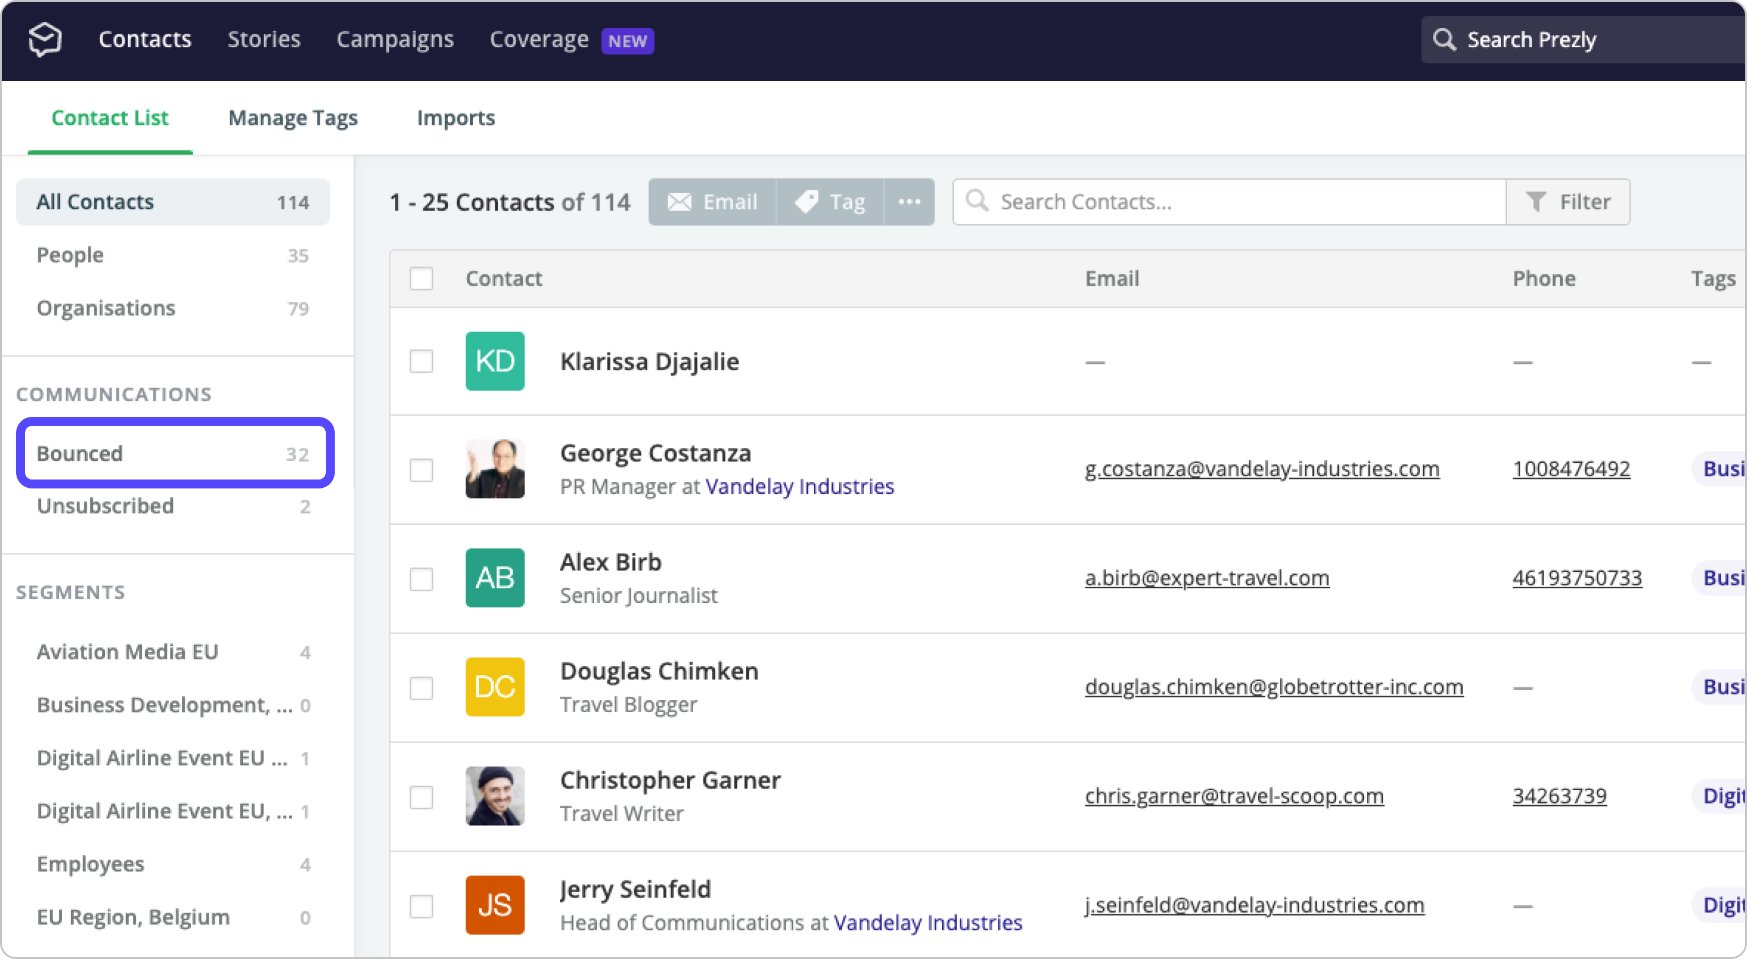Click the funnel icon on Filter
Screen dimensions: 1747x959
tap(1536, 202)
